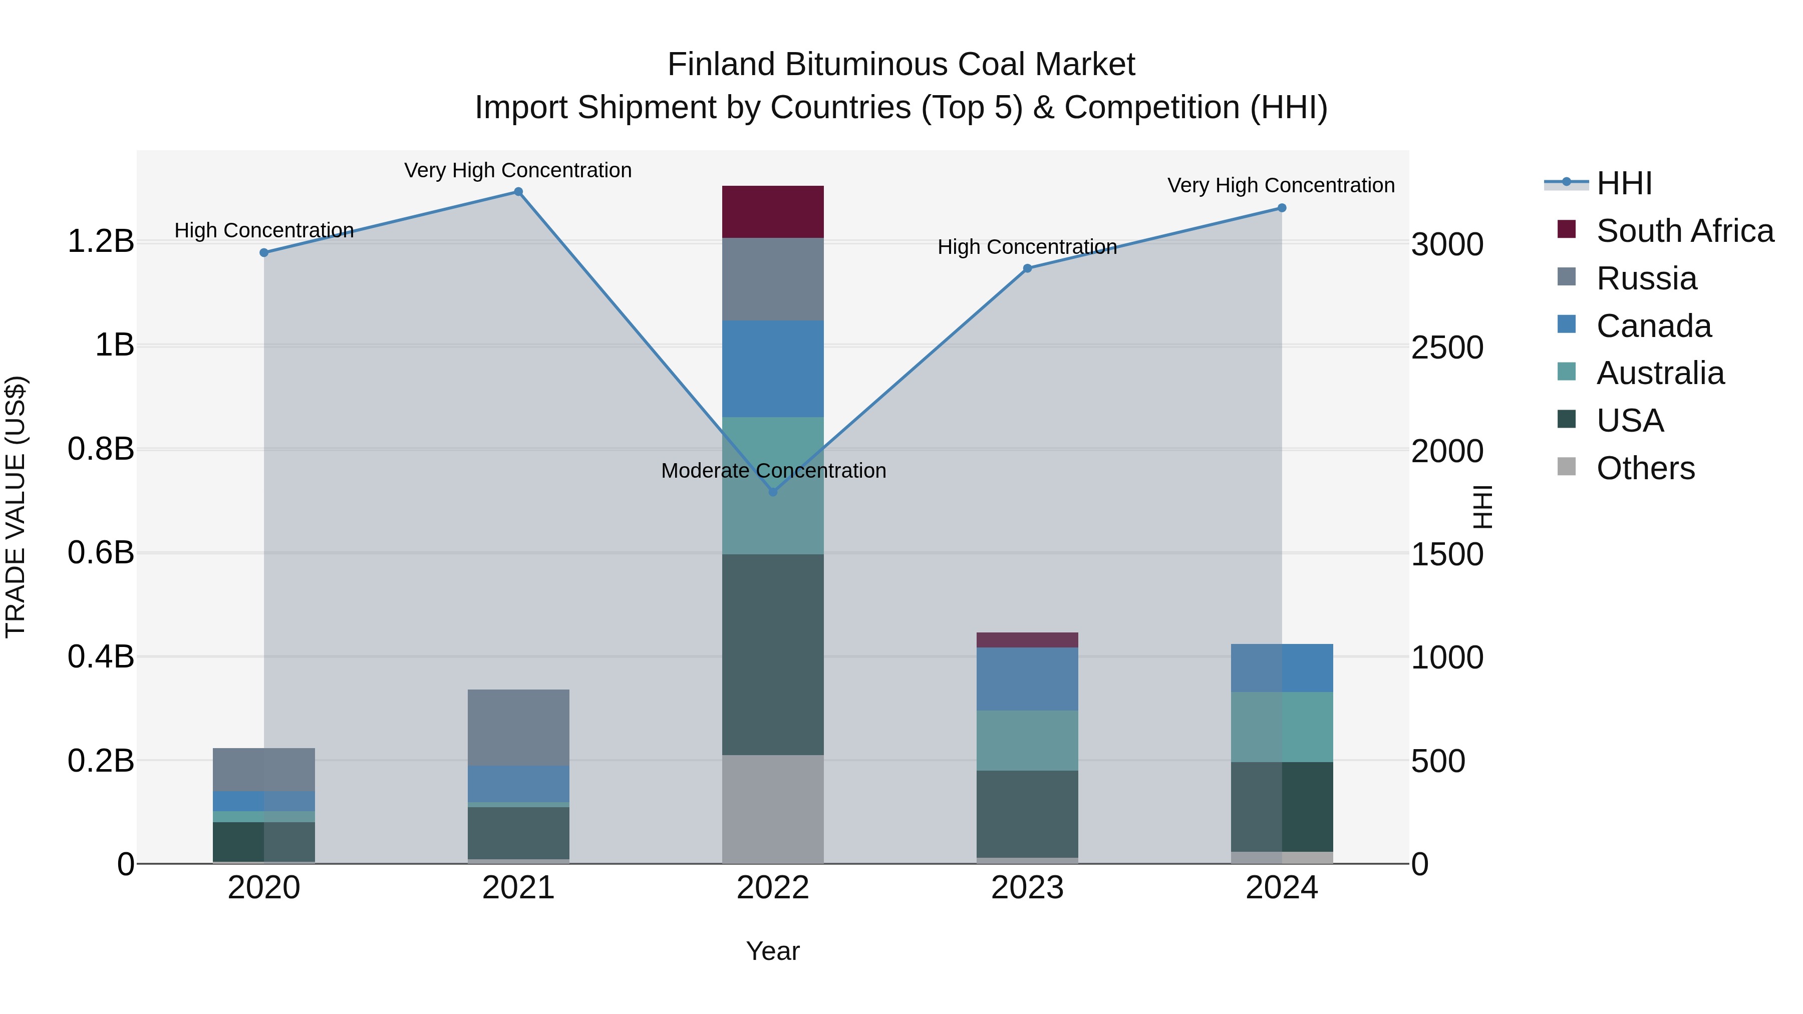Click the 2020 HHI data point
This screenshot has height=1014, width=1803.
click(x=264, y=253)
